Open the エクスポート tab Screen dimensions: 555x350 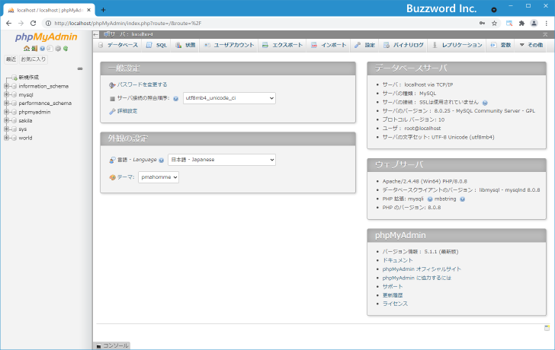coord(282,45)
